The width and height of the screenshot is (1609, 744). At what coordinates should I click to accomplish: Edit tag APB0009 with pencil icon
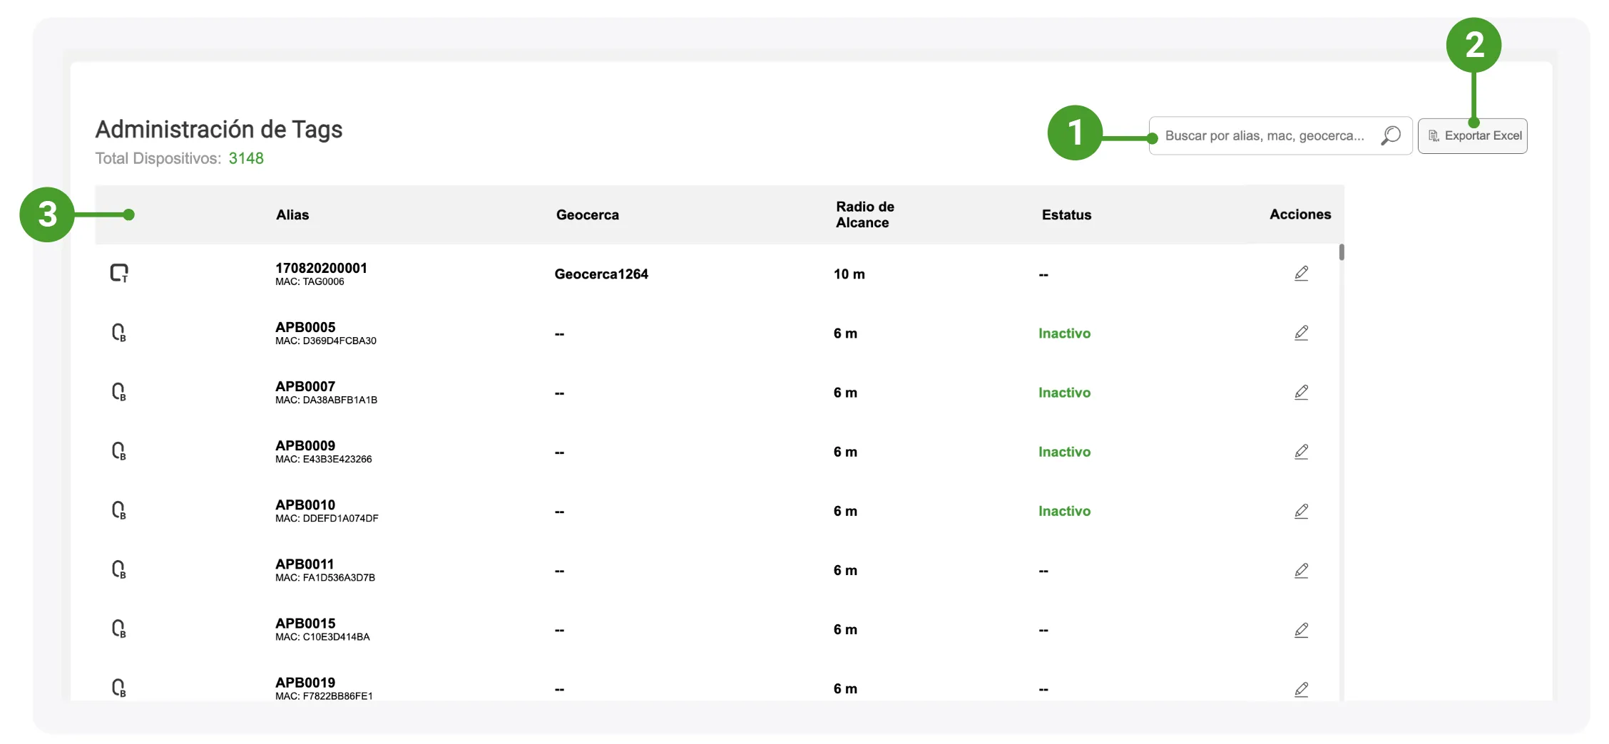[x=1301, y=451]
